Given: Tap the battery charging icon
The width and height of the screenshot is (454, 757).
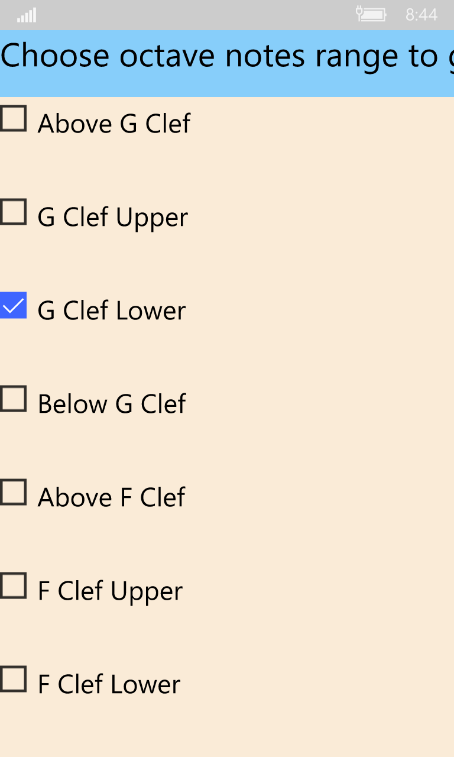Looking at the screenshot, I should point(371,14).
